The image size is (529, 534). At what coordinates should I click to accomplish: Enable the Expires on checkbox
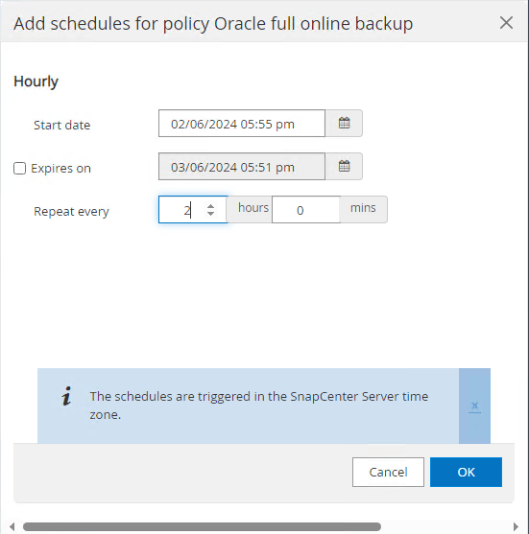click(x=19, y=168)
